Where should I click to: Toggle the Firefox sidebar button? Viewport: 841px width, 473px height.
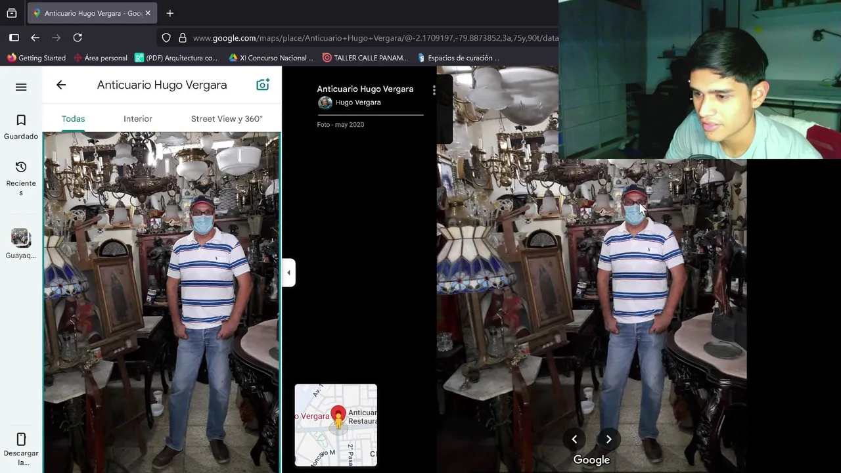(14, 38)
